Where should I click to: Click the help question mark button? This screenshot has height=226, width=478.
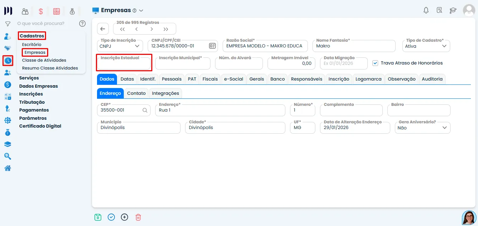click(82, 24)
